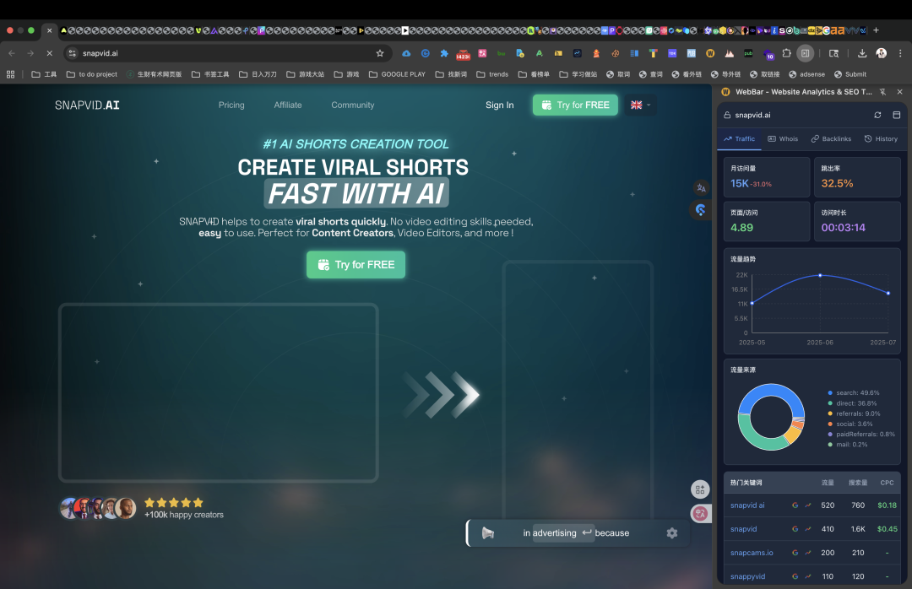Click the red 14230 badge extension icon
This screenshot has height=589, width=912.
(463, 53)
